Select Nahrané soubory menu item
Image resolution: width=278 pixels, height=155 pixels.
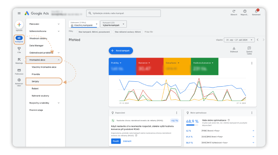click(x=40, y=96)
